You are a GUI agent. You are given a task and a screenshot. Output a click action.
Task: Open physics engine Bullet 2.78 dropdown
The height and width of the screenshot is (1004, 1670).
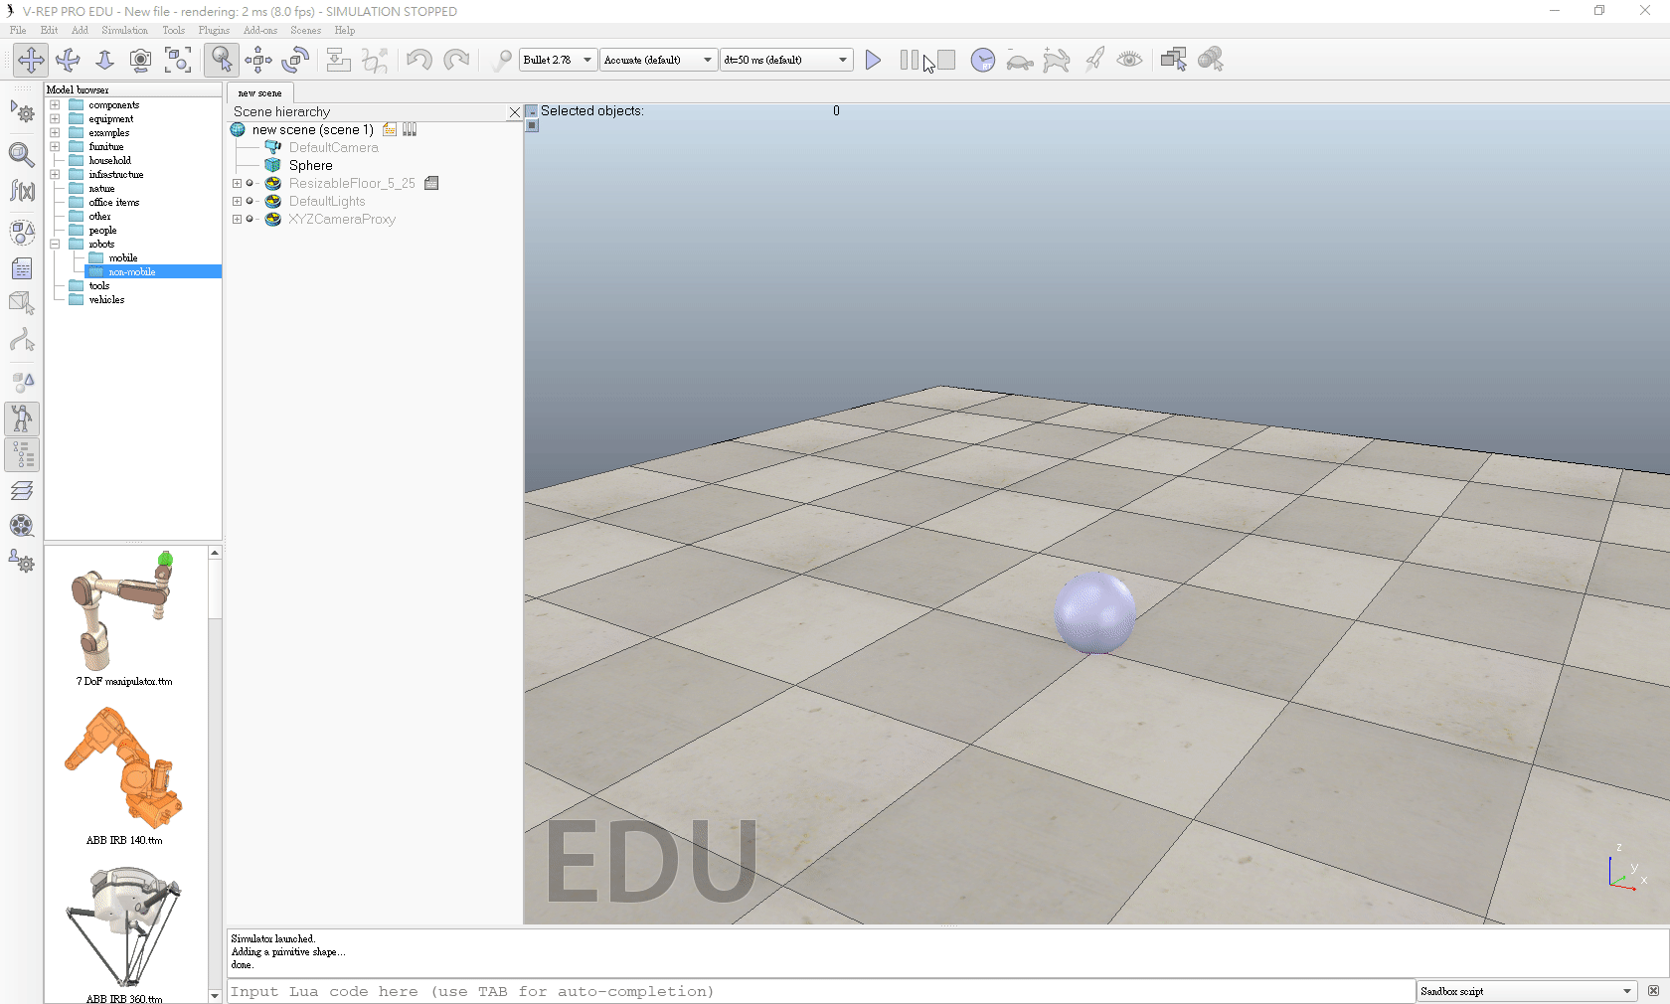click(x=558, y=60)
